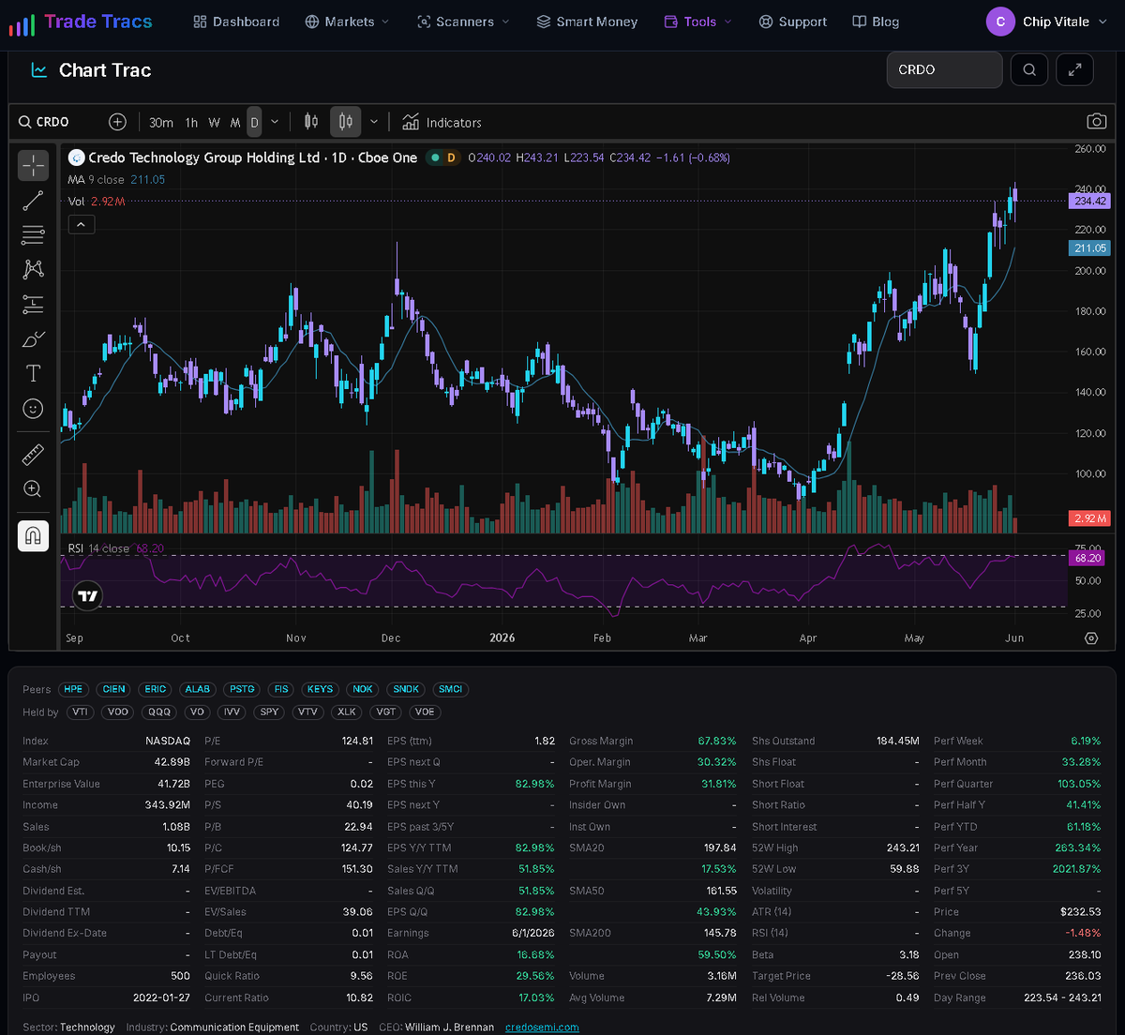Open ETF holder QQQ

(159, 712)
